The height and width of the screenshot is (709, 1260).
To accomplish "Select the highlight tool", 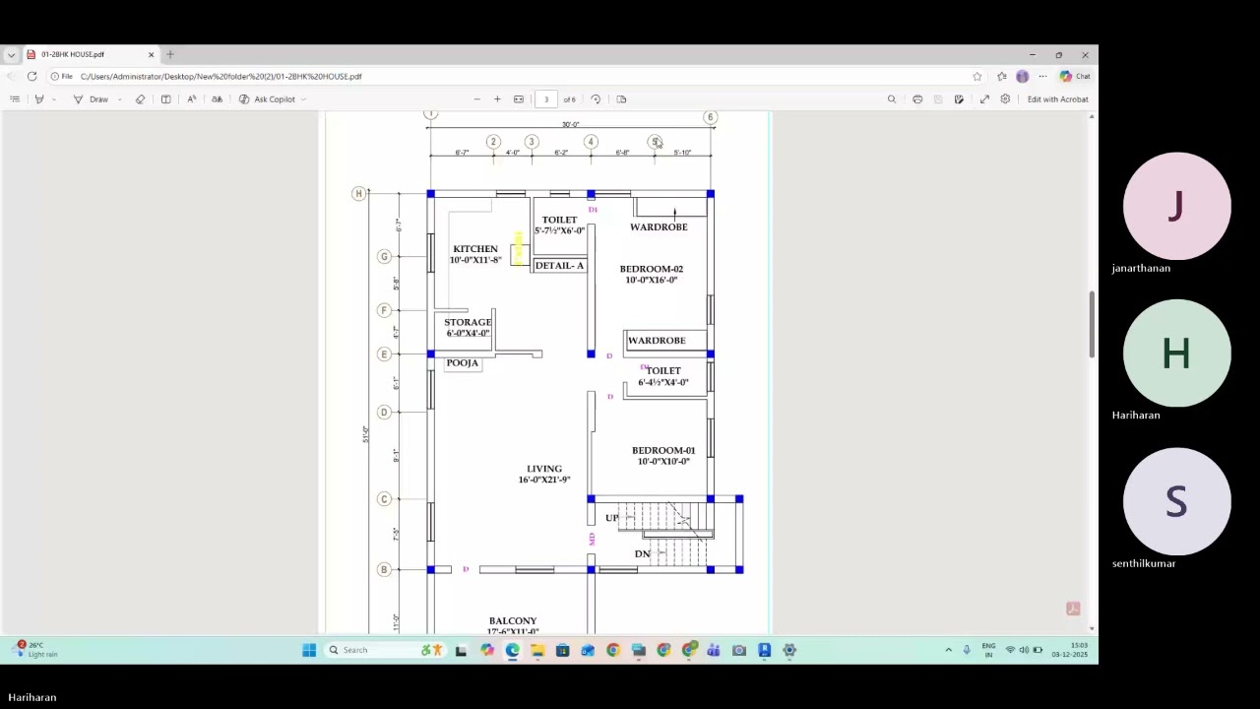I will point(39,99).
